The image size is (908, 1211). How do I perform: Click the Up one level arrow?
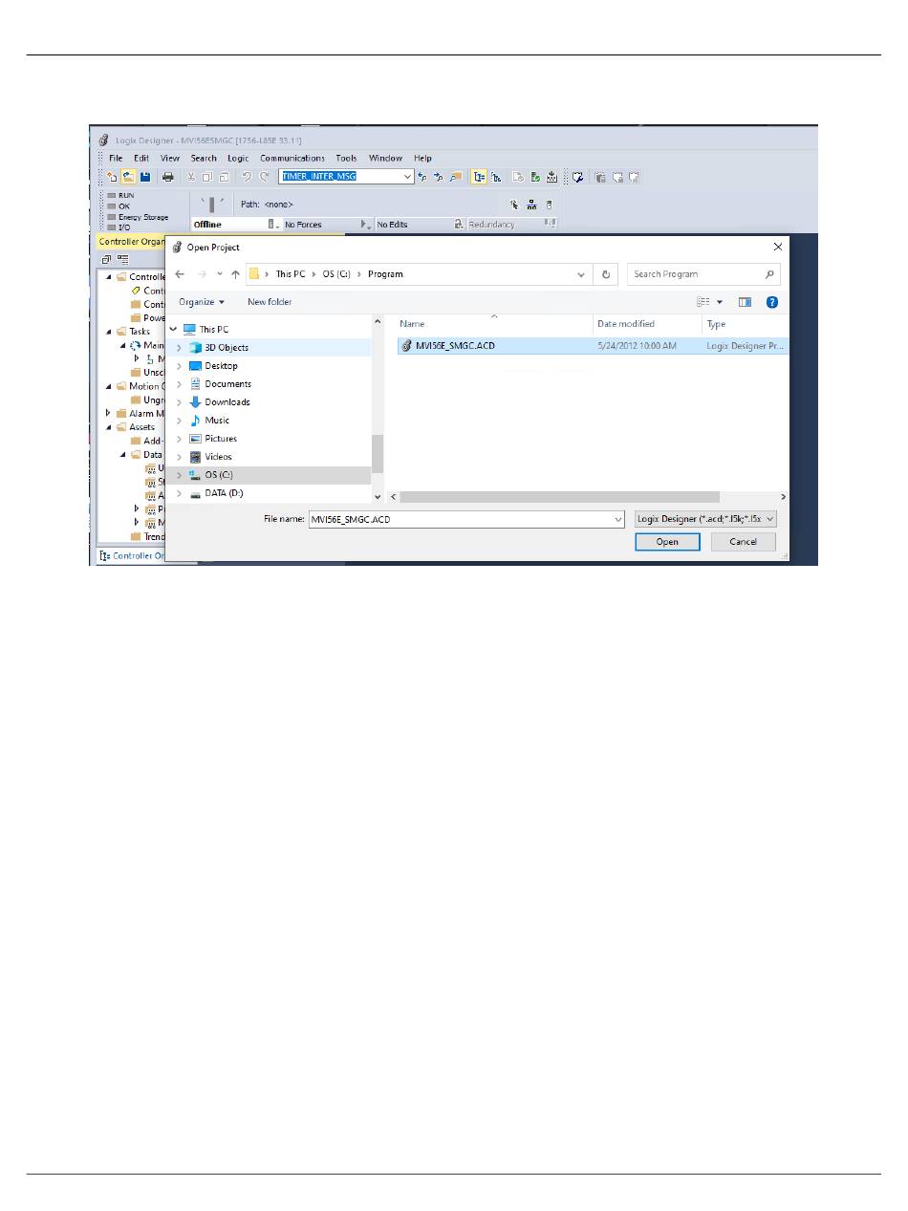point(235,274)
